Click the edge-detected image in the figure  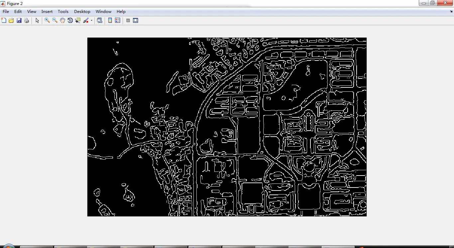(x=227, y=127)
